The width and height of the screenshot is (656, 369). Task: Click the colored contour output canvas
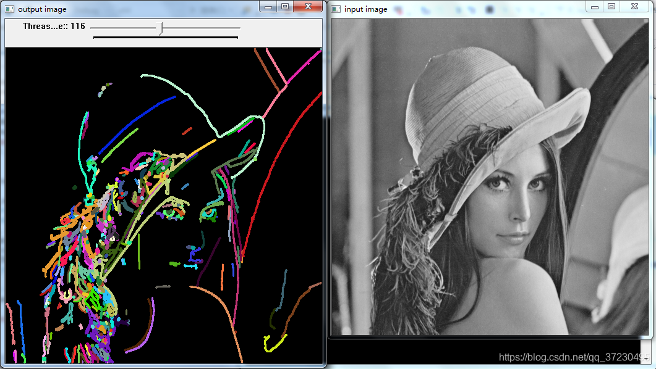coord(164,205)
